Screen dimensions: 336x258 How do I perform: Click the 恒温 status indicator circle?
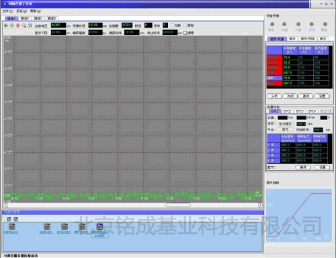(284, 24)
